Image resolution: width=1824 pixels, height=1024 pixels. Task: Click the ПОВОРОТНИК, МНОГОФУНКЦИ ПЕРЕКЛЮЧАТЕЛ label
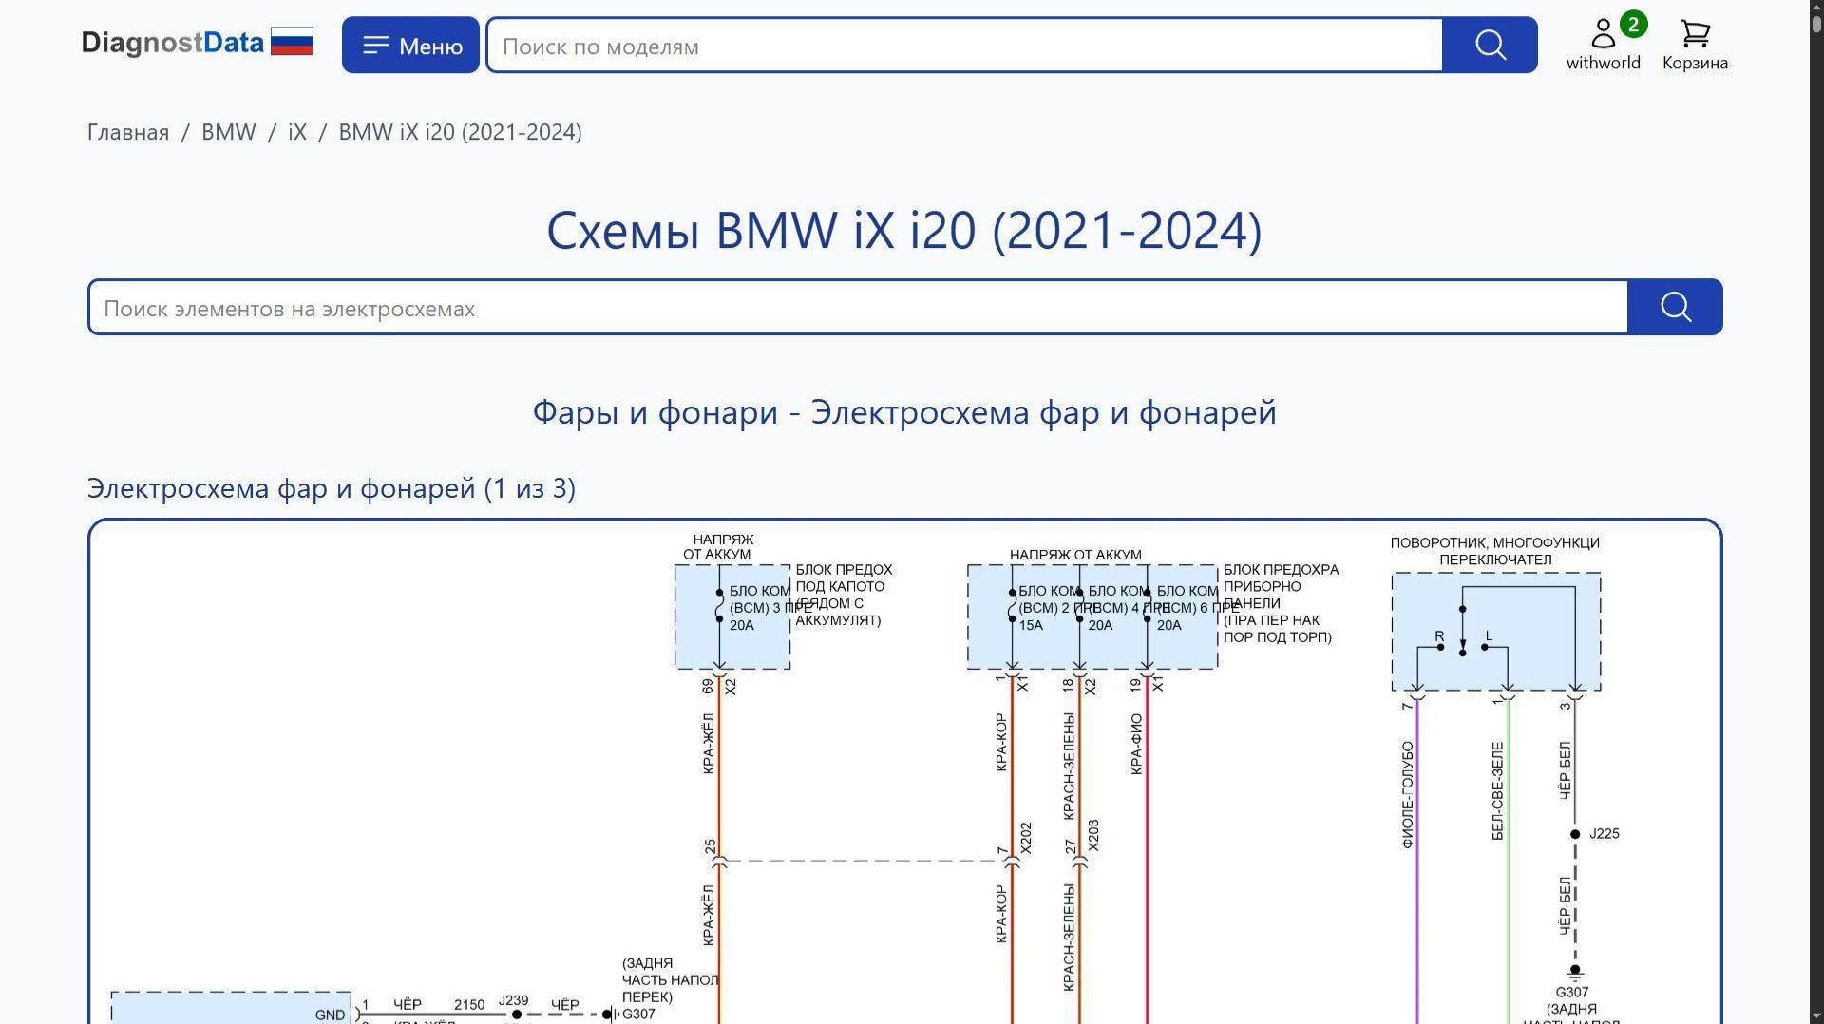[1495, 551]
